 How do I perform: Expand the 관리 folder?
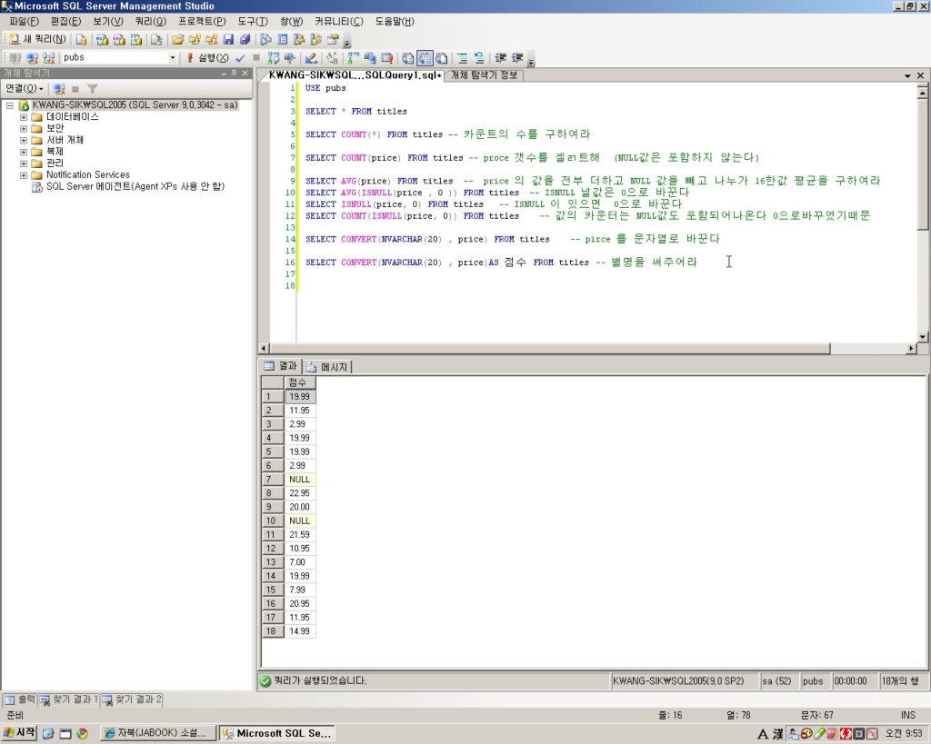23,164
